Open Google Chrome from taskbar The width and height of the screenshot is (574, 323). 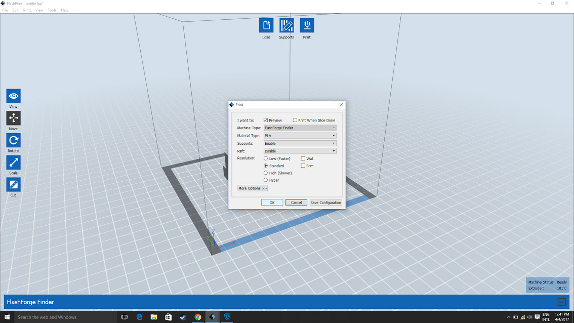coord(198,317)
